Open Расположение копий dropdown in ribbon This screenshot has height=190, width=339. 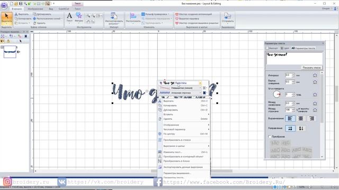pos(48,19)
